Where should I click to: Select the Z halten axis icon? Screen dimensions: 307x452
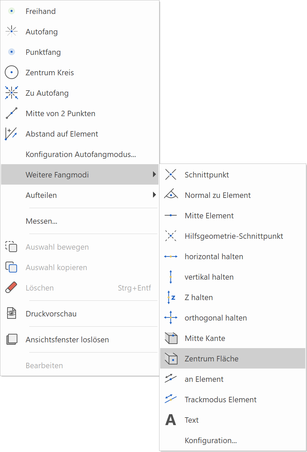tap(171, 297)
